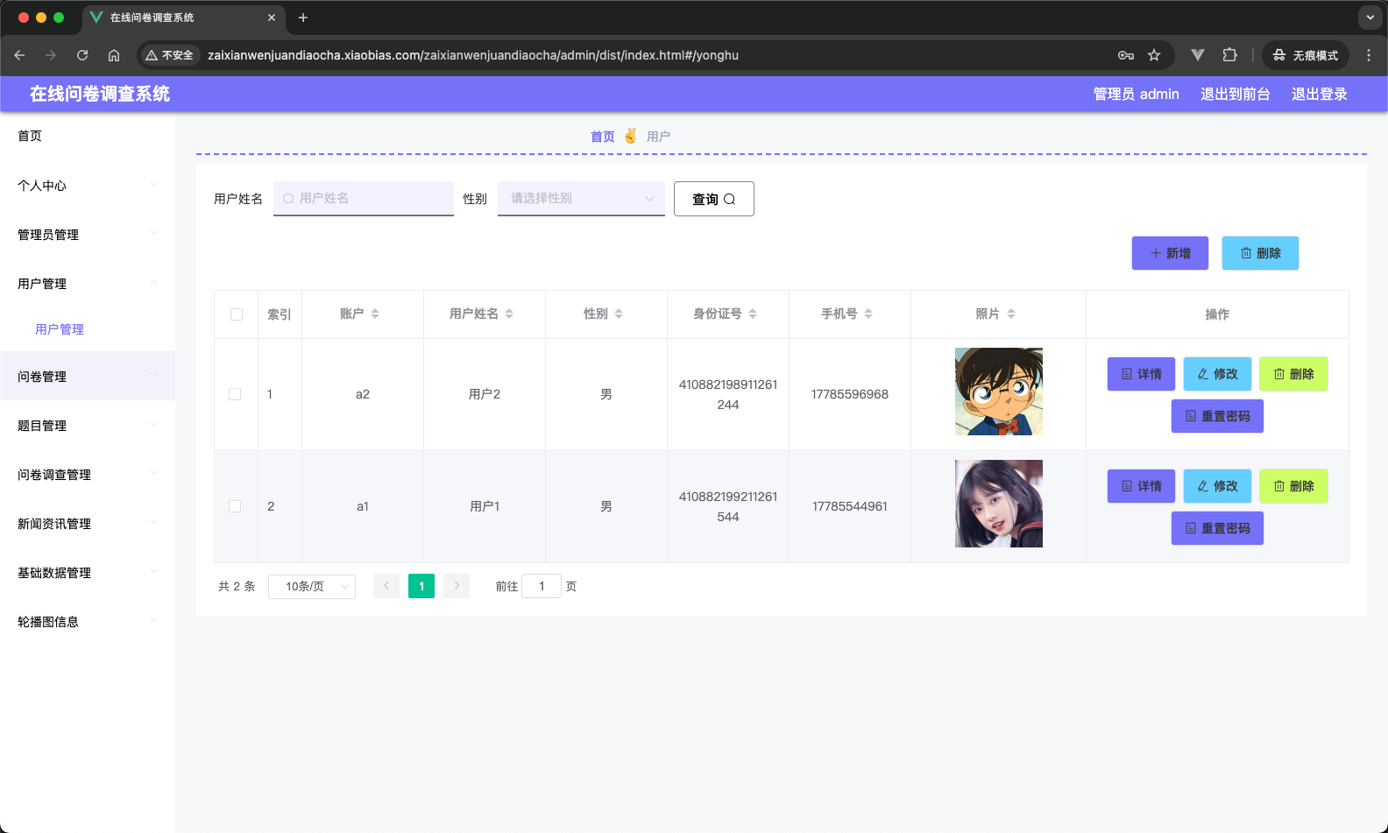Click 删除 for user a1 row
The image size is (1388, 833).
click(x=1293, y=486)
